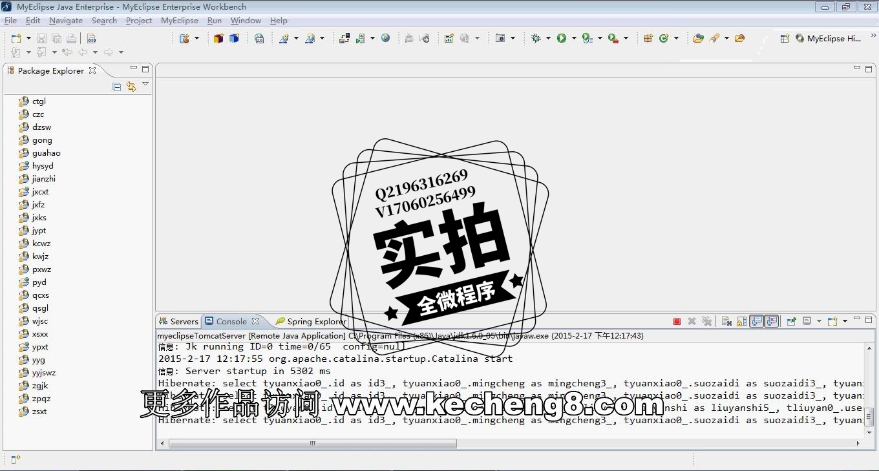Image resolution: width=879 pixels, height=471 pixels.
Task: Click the blue package cube toolbar icon
Action: pyautogui.click(x=234, y=39)
